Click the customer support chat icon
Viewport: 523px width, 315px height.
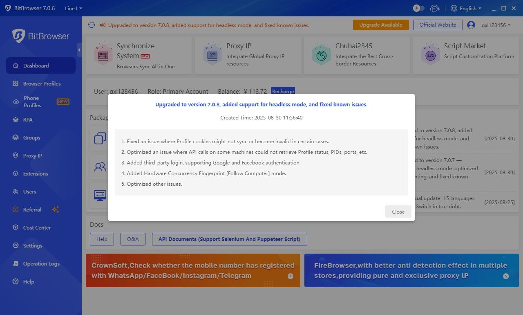(435, 8)
